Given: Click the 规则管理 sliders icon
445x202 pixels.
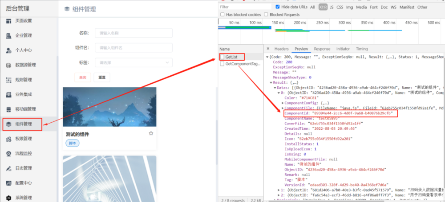Looking at the screenshot, I should coord(9,80).
